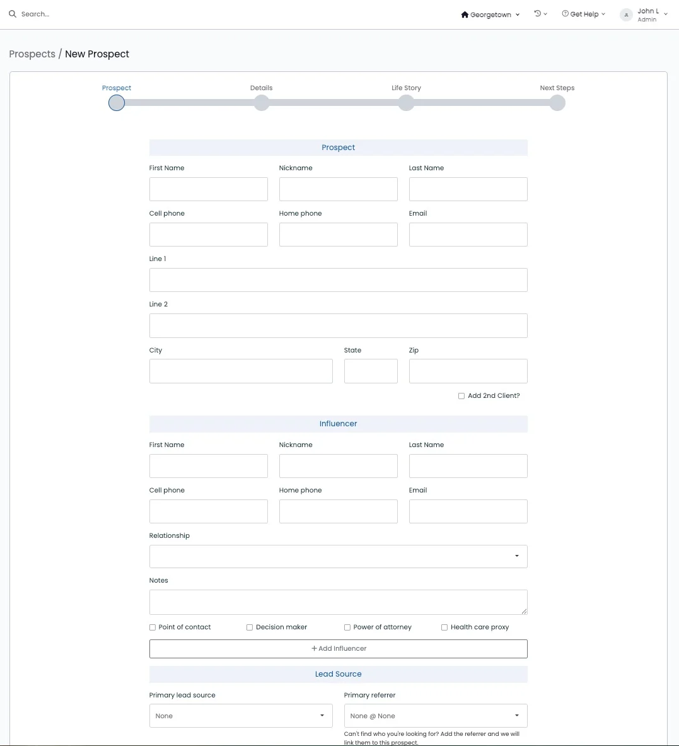The image size is (679, 746).
Task: Expand the Georgetown community dropdown
Action: 490,15
